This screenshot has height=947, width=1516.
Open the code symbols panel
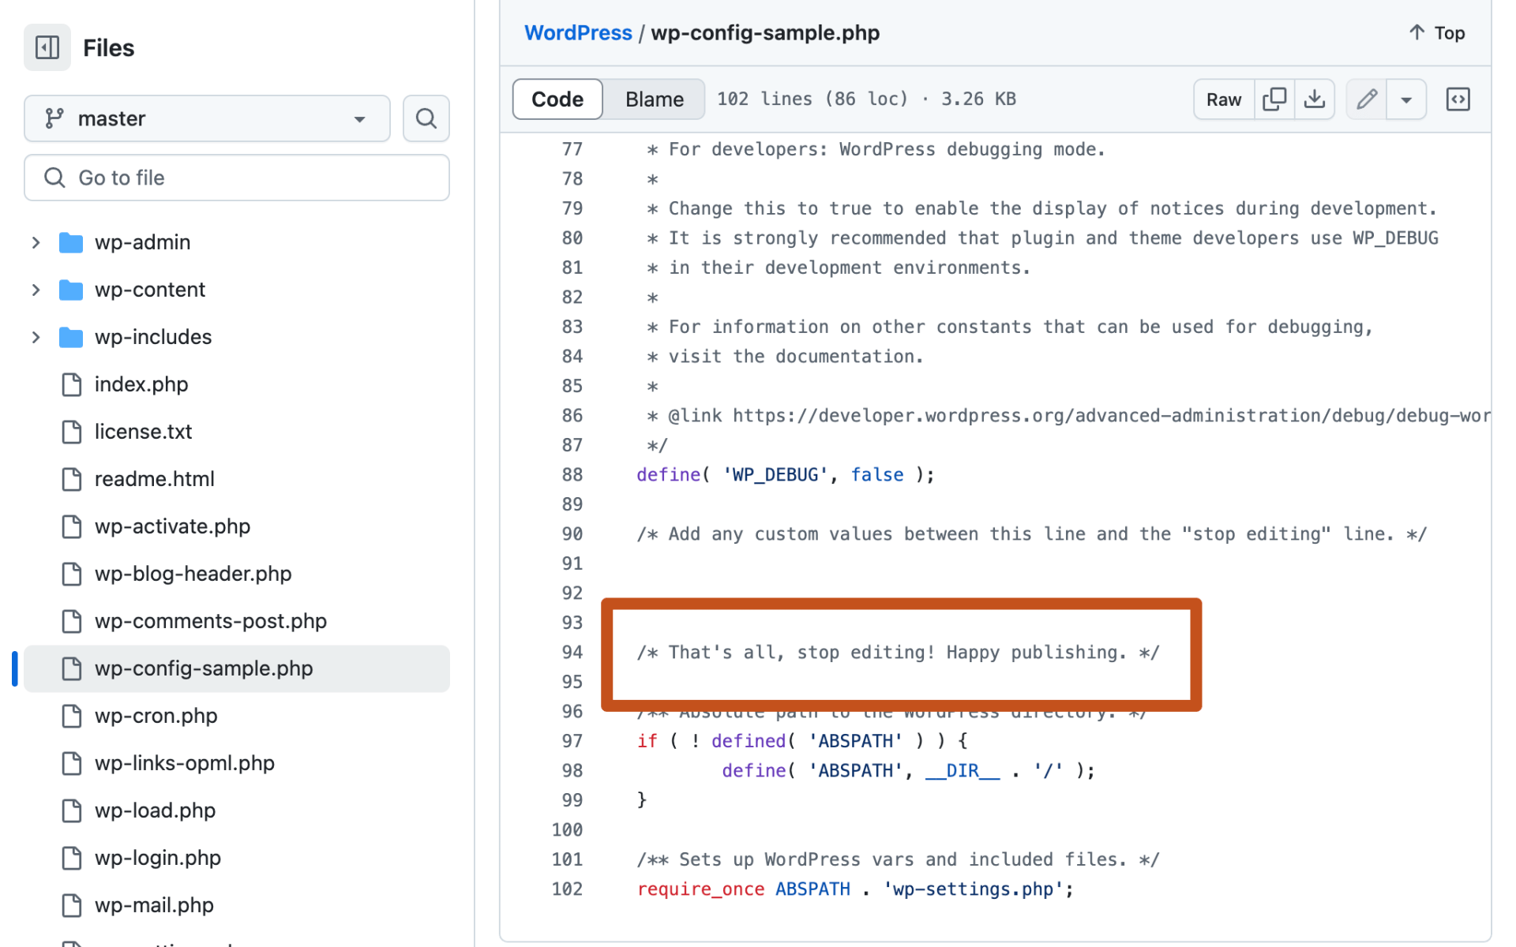click(x=1458, y=99)
